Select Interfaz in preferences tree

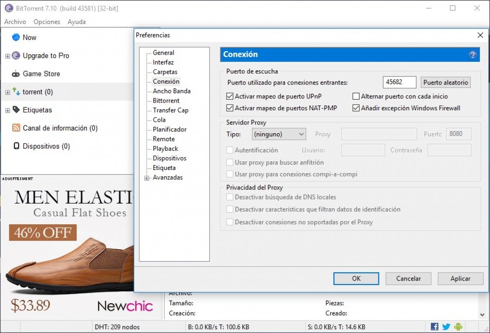pyautogui.click(x=163, y=62)
